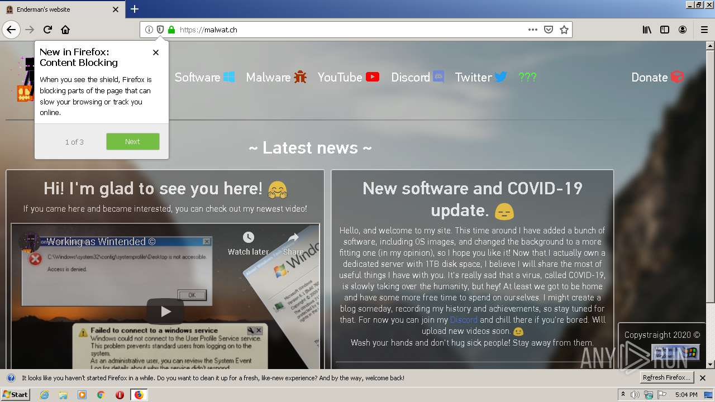Click the forward navigation arrow

30,30
